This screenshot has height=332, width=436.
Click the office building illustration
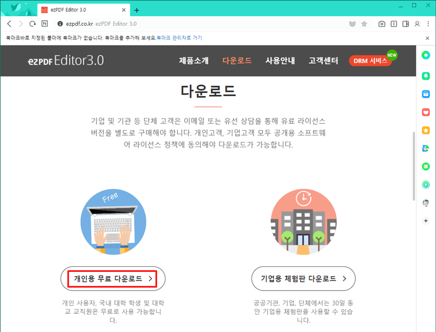click(x=304, y=222)
